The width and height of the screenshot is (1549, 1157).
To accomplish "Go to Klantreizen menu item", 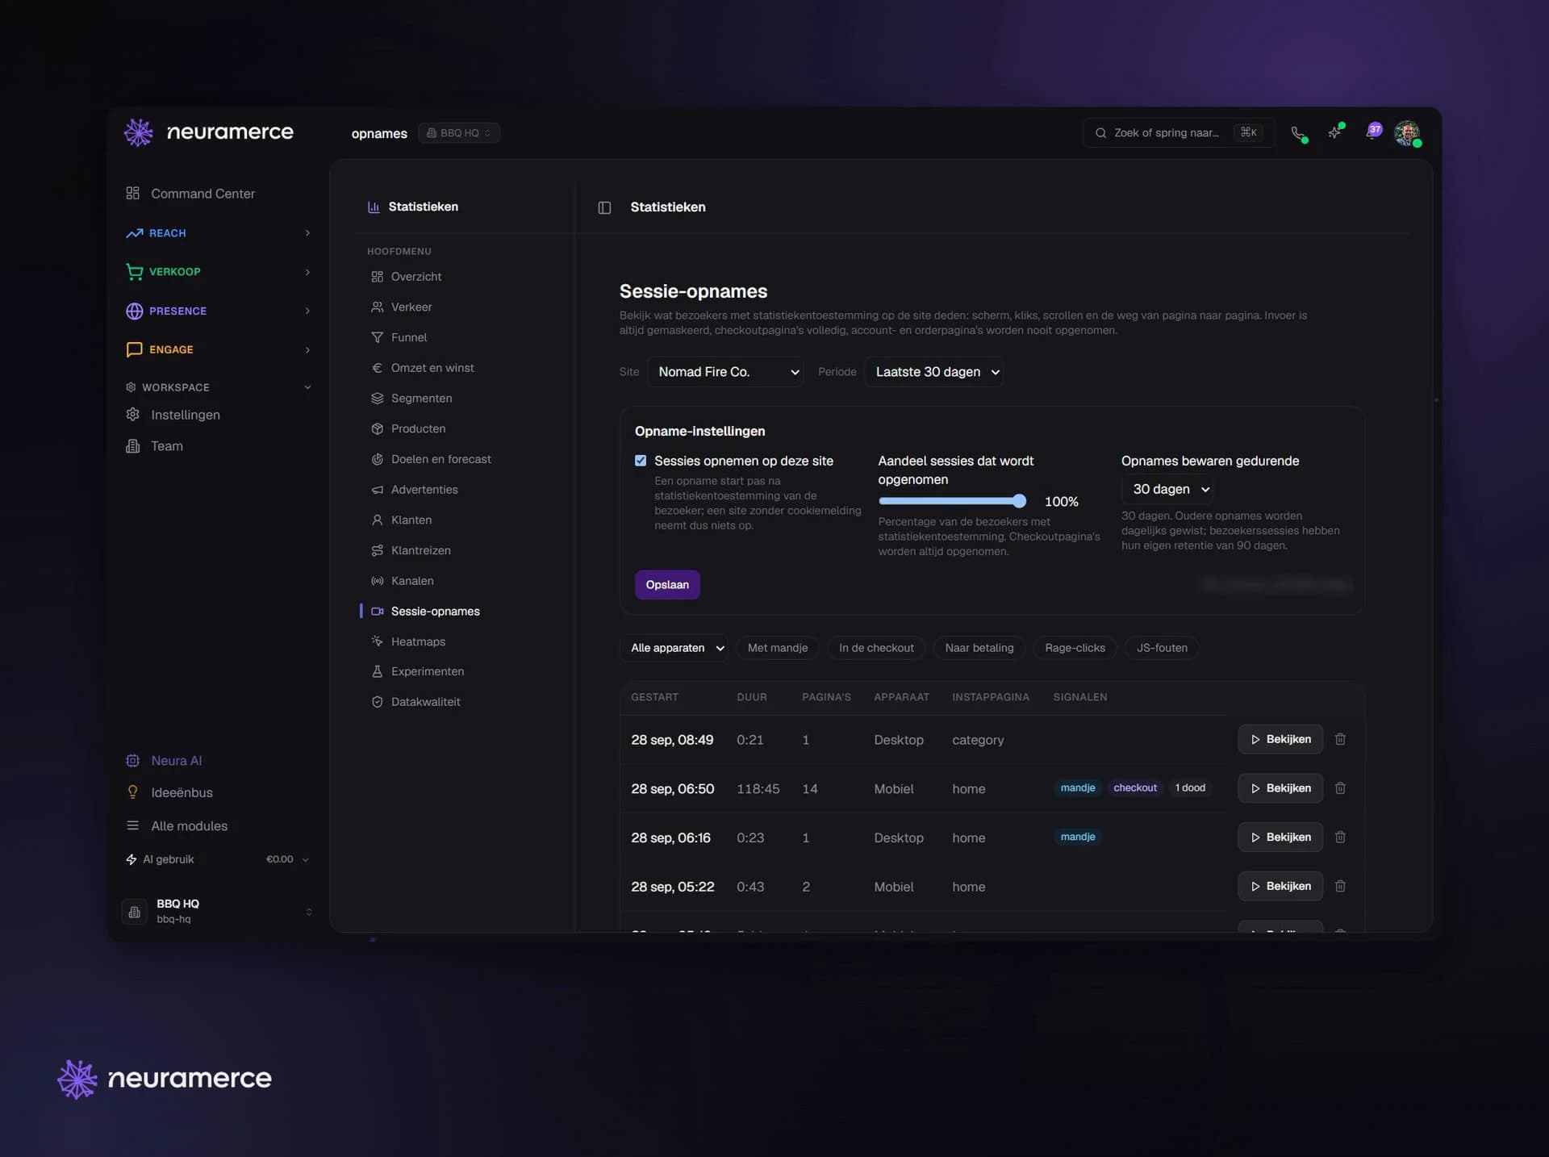I will (420, 550).
